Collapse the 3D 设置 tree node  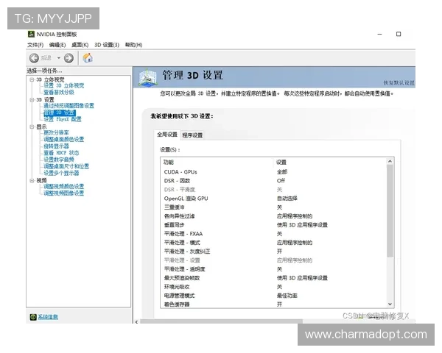click(32, 100)
